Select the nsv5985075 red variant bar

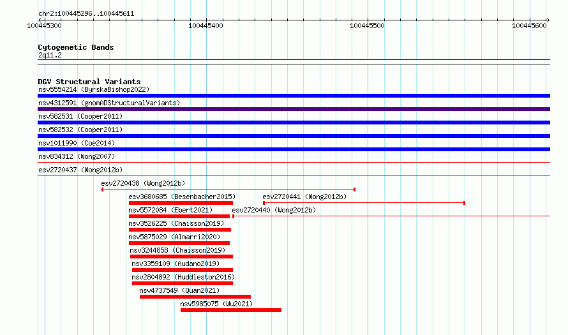(231, 310)
